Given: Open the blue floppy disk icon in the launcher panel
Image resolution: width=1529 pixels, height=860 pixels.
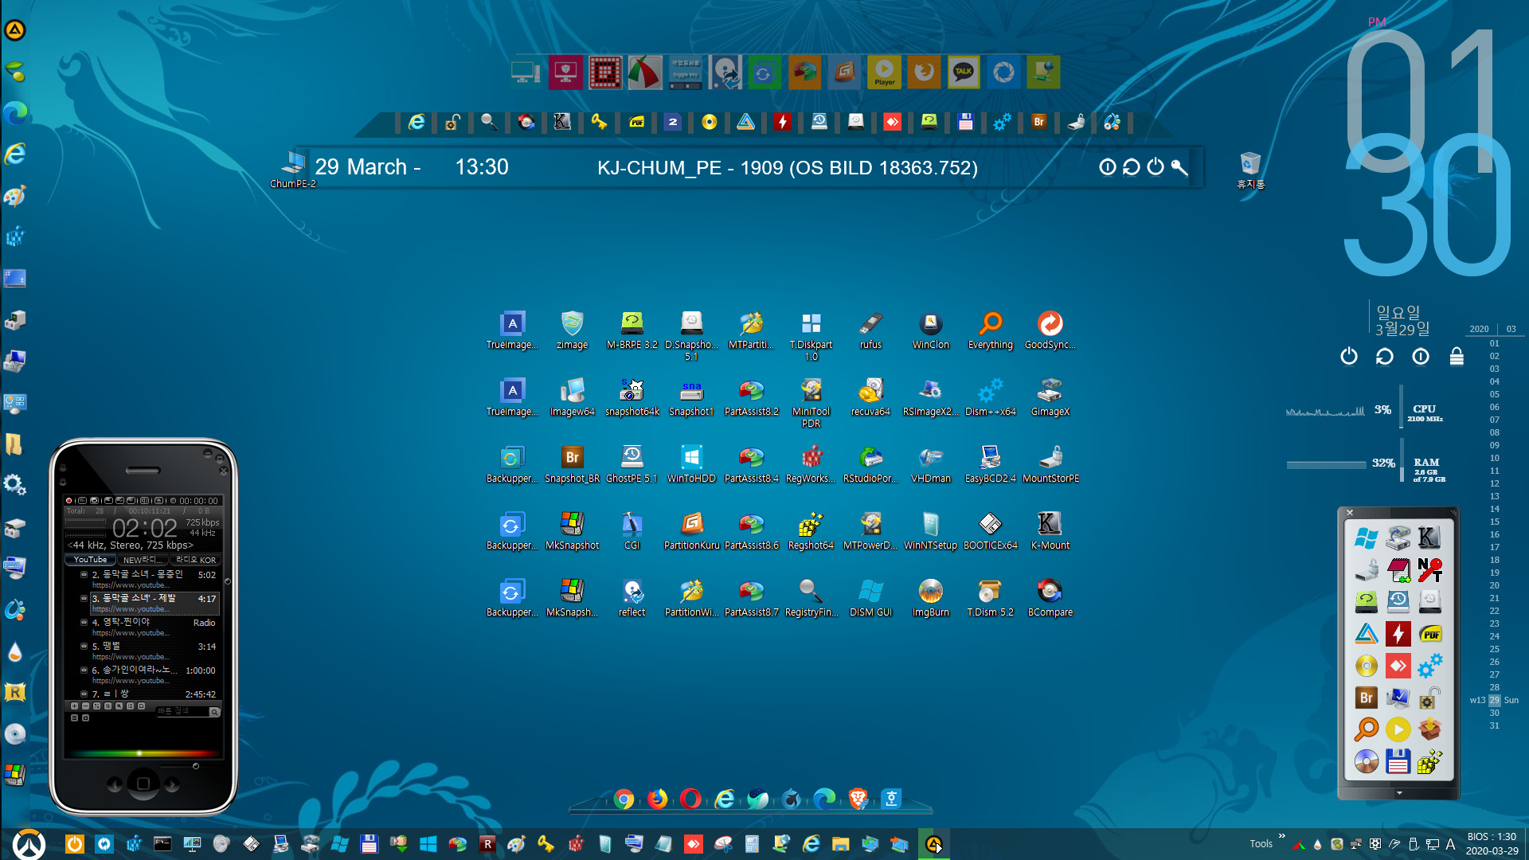Looking at the screenshot, I should click(1398, 761).
